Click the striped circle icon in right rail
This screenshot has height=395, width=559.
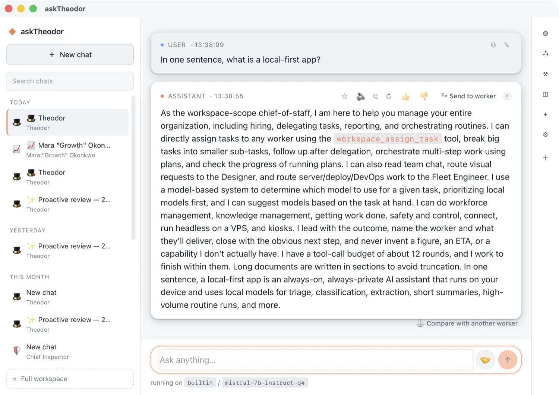click(545, 34)
